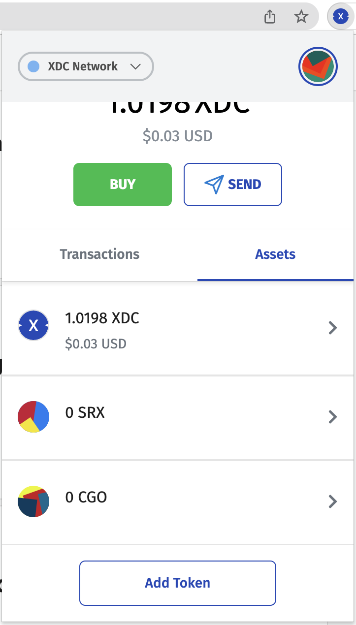Click the CGO token identicon
356x625 pixels.
33,501
